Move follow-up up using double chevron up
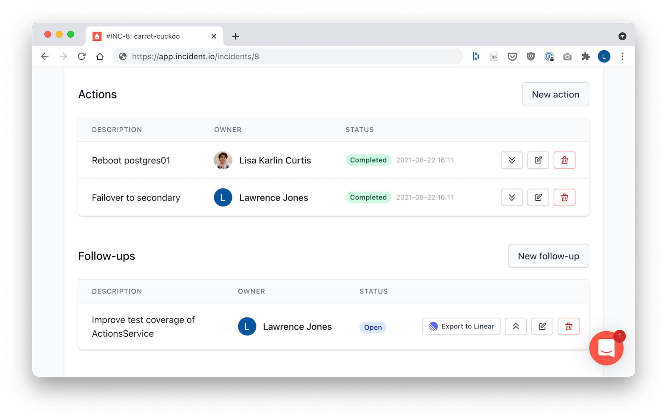The width and height of the screenshot is (667, 419). tap(516, 326)
